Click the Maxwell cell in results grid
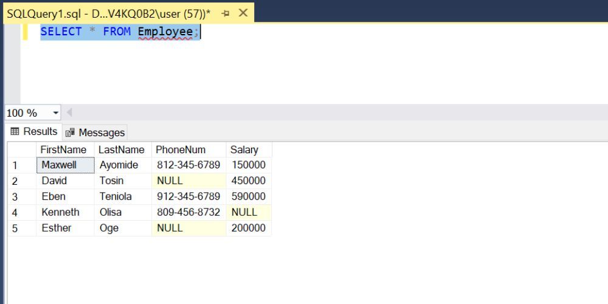The image size is (608, 304). (x=59, y=165)
